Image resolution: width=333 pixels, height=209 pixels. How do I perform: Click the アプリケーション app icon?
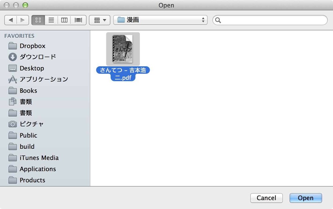13,79
